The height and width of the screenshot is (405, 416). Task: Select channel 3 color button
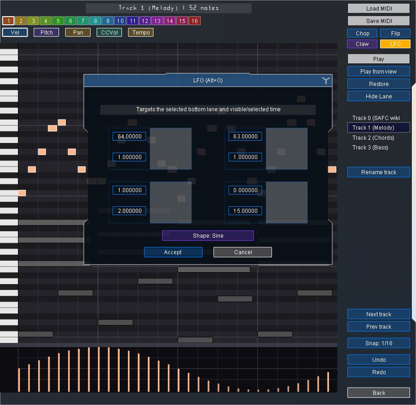(33, 21)
